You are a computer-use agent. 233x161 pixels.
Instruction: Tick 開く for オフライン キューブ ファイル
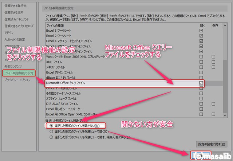201,99
